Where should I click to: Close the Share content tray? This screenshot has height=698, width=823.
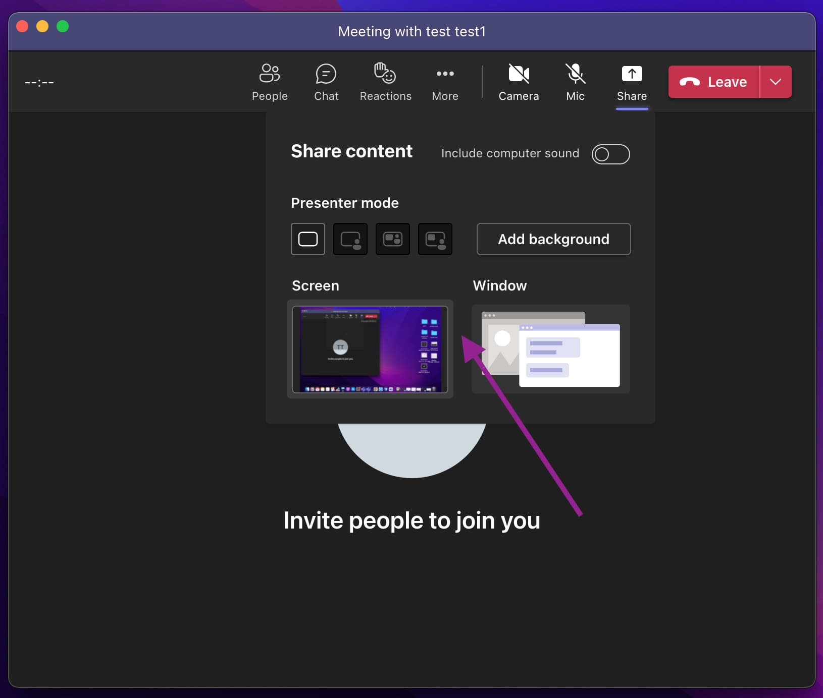(x=632, y=82)
